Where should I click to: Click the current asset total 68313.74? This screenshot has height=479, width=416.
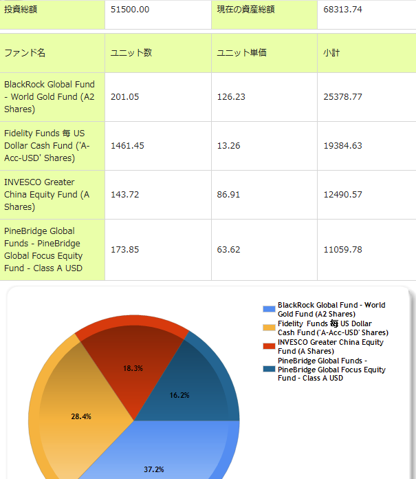[x=342, y=10]
